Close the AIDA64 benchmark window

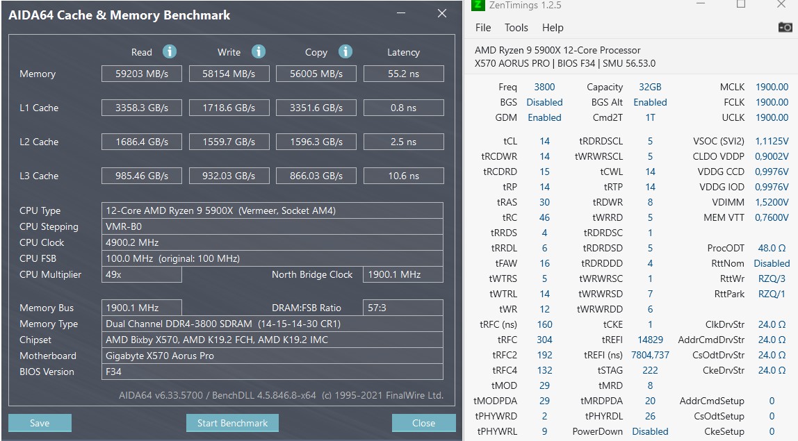pyautogui.click(x=442, y=14)
